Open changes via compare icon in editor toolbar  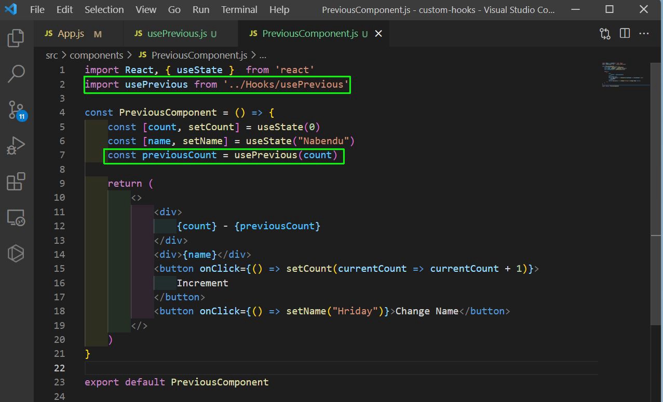(605, 34)
